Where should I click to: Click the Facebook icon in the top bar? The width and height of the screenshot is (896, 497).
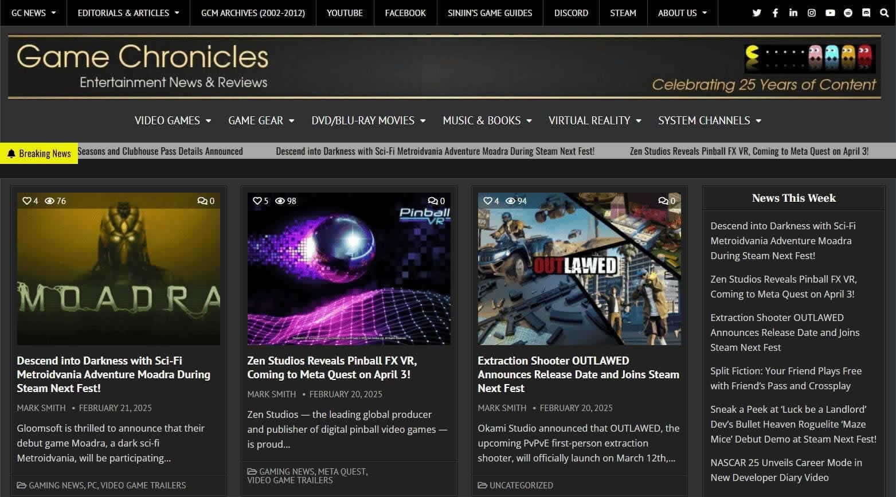pyautogui.click(x=775, y=13)
